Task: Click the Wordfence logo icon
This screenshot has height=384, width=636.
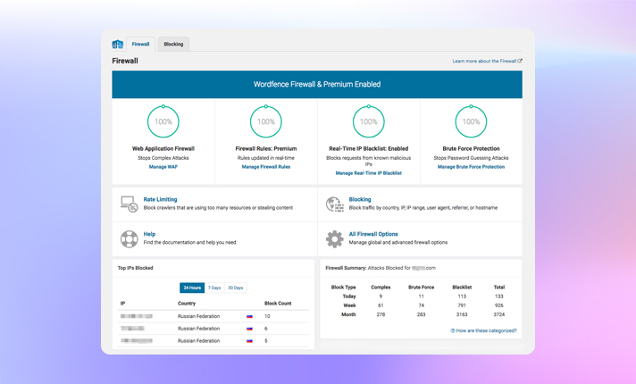Action: (x=118, y=44)
